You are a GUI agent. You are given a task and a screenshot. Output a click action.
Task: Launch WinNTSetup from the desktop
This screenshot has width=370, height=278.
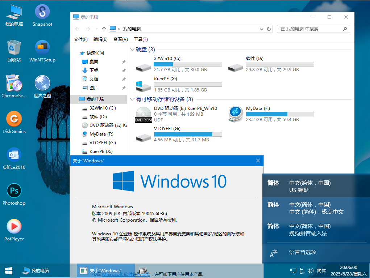[42, 51]
